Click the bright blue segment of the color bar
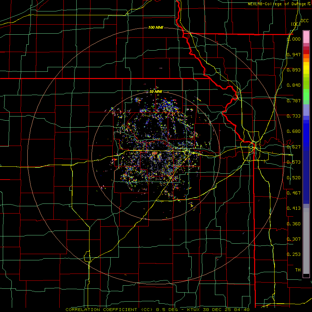Screen dimensions: 312x312 (306, 135)
